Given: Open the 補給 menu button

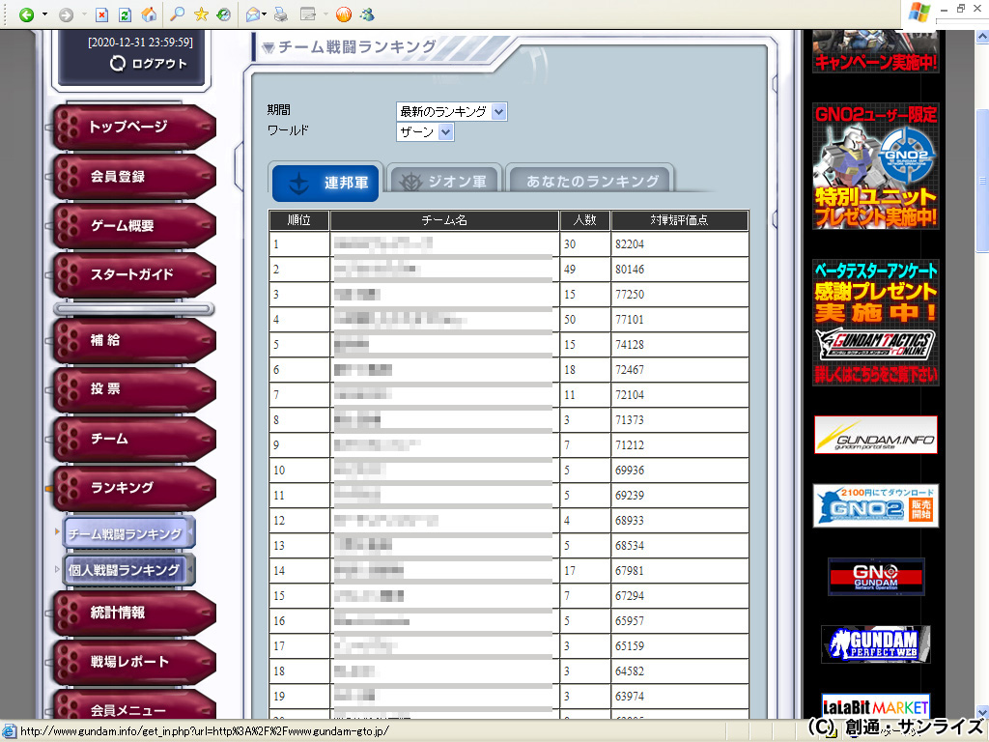Looking at the screenshot, I should (x=134, y=341).
